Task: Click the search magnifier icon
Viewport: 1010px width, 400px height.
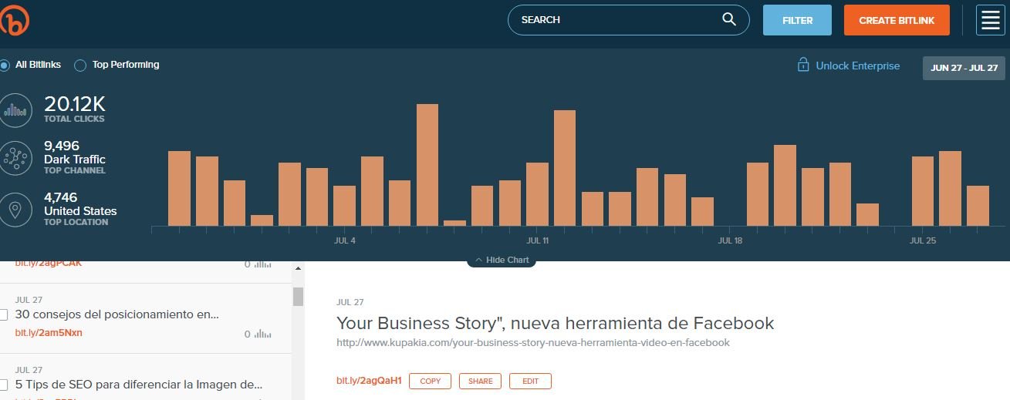Action: (x=728, y=19)
